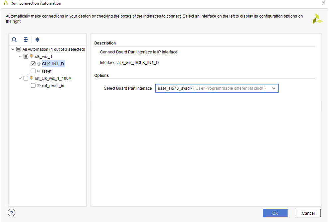This screenshot has height=222, width=329.
Task: Collapse the rst_clk_wiz_1_100M branch
Action: tap(20, 78)
